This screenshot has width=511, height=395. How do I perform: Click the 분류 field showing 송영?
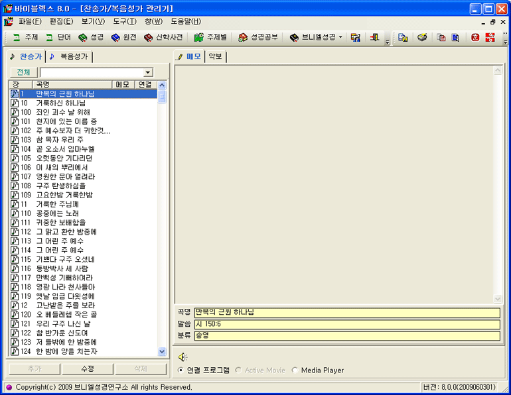point(347,335)
